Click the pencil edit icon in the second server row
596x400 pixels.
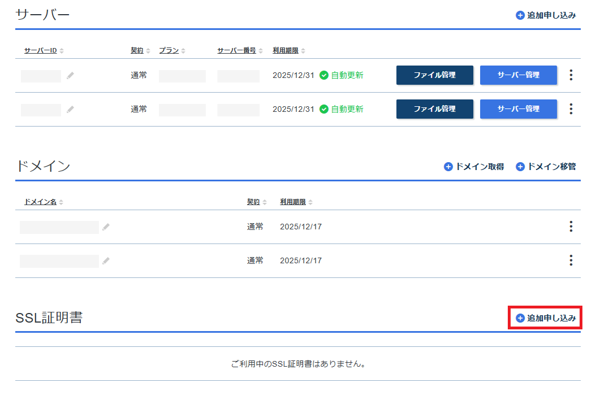[70, 110]
